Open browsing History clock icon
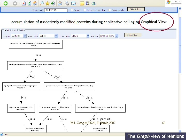 coord(53,3)
